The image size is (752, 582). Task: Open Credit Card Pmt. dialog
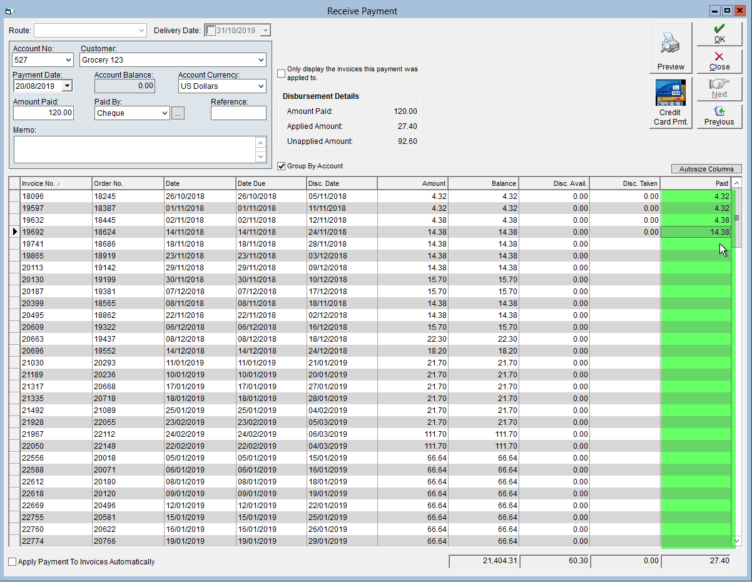671,103
